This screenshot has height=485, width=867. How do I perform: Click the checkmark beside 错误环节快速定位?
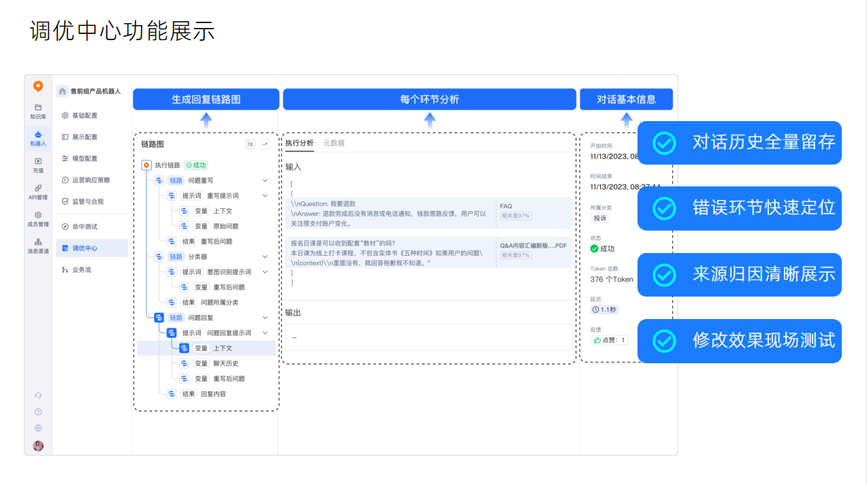[x=664, y=208]
